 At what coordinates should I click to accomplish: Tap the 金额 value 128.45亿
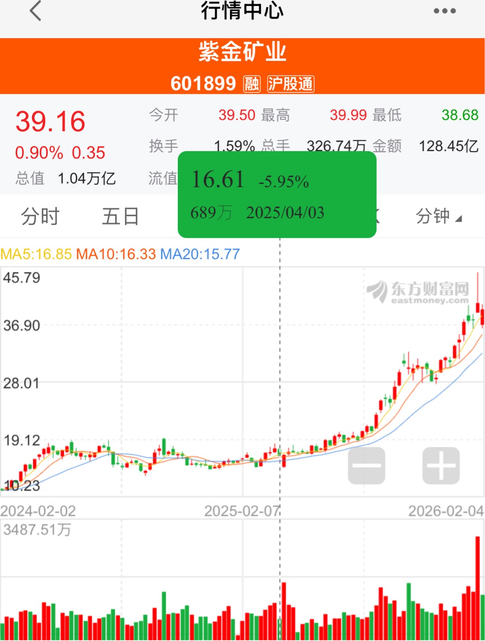coord(449,146)
